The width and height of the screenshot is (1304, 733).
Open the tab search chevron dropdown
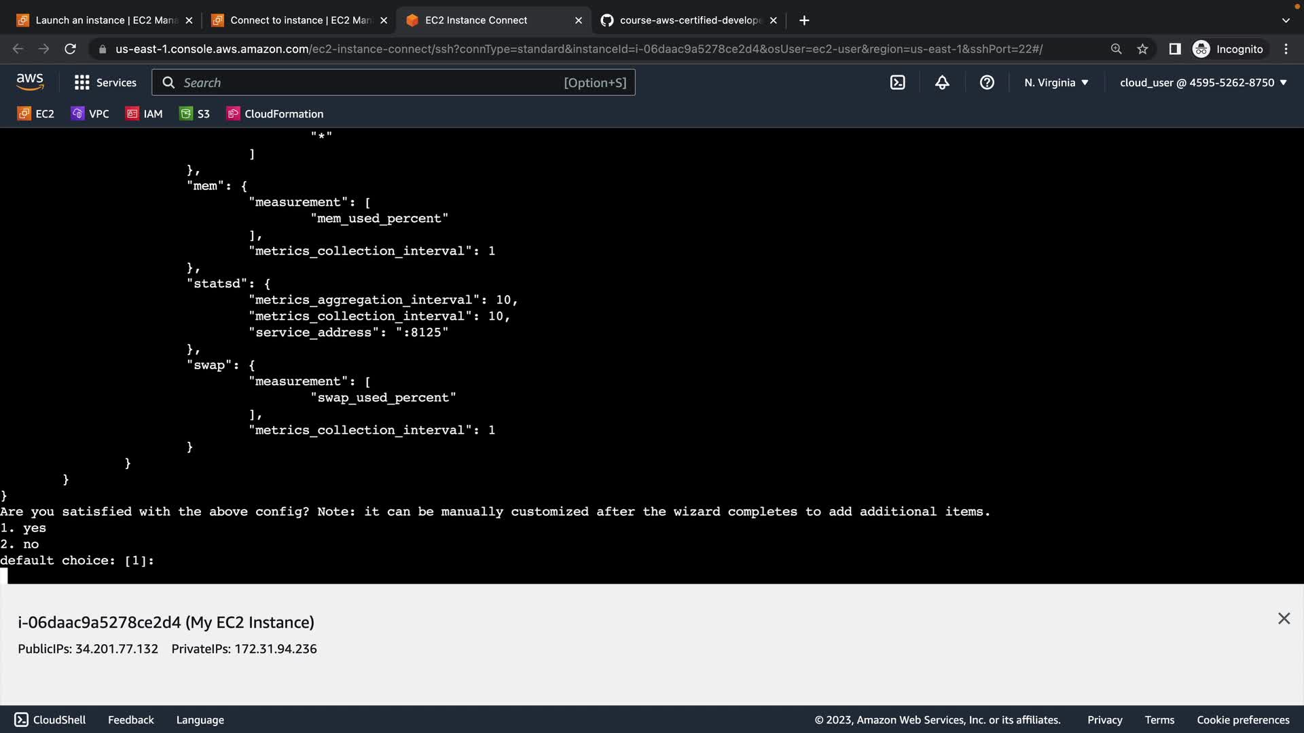coord(1285,20)
